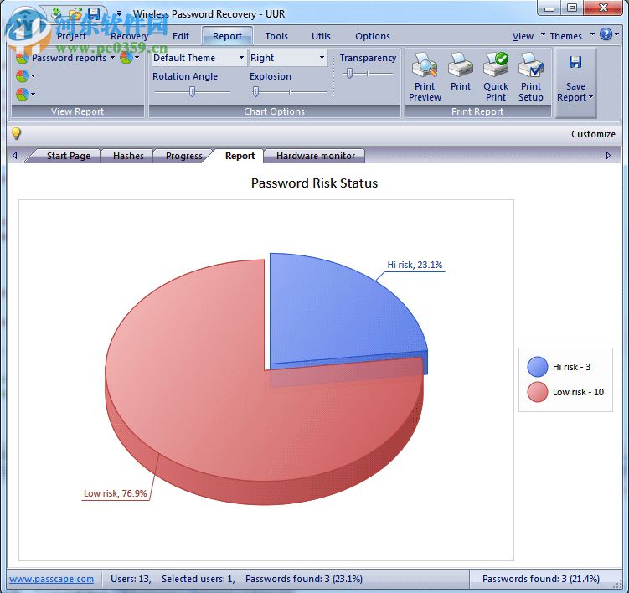
Task: Click the left tab scroll arrow
Action: click(15, 155)
